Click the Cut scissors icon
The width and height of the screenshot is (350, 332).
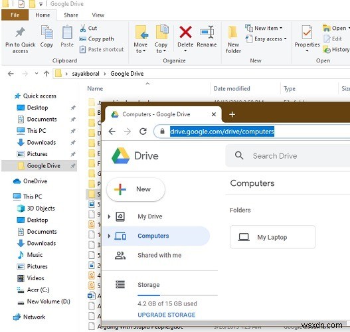click(83, 28)
